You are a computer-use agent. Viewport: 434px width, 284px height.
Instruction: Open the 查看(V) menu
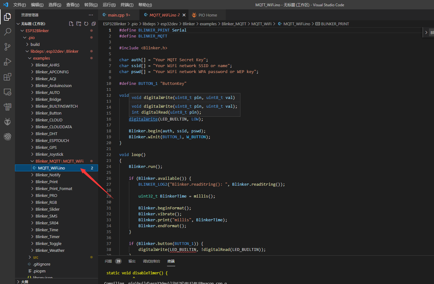(x=73, y=5)
